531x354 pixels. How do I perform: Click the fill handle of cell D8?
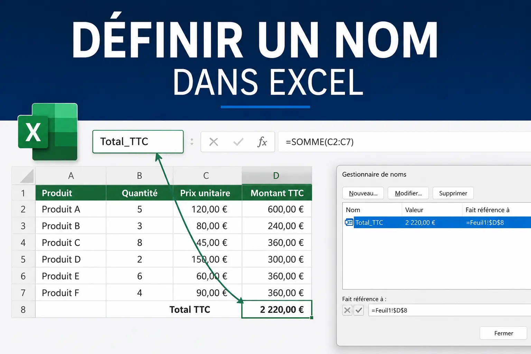coord(311,317)
